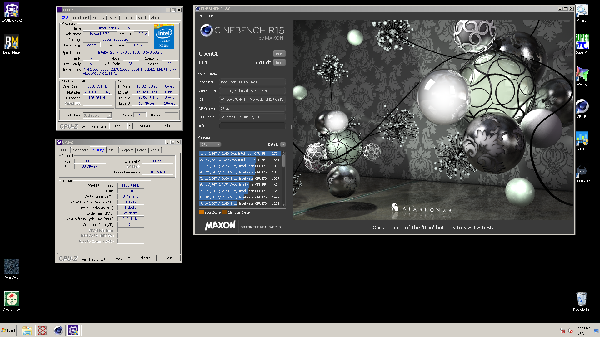The width and height of the screenshot is (600, 337).
Task: Run the OpenGL test in Cinebench
Action: click(x=279, y=54)
